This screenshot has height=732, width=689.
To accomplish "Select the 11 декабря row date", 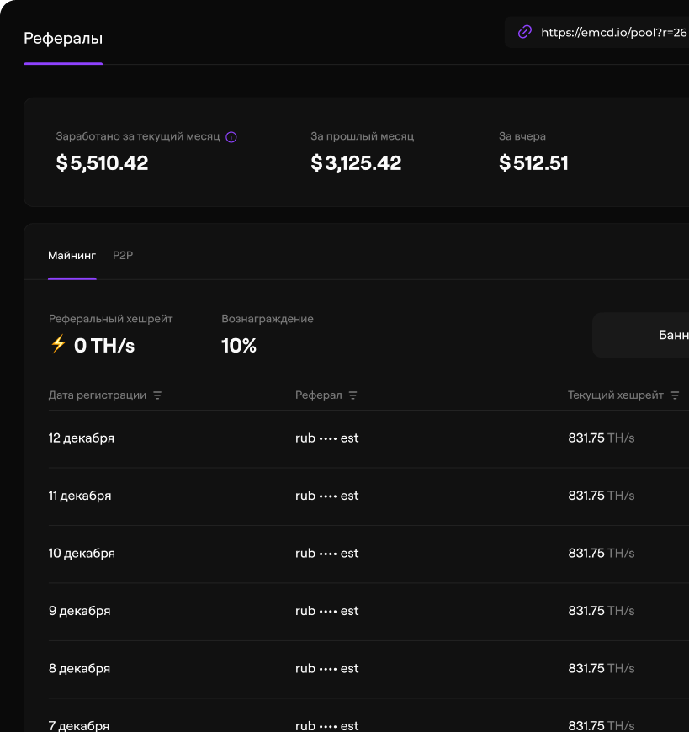I will pos(80,496).
